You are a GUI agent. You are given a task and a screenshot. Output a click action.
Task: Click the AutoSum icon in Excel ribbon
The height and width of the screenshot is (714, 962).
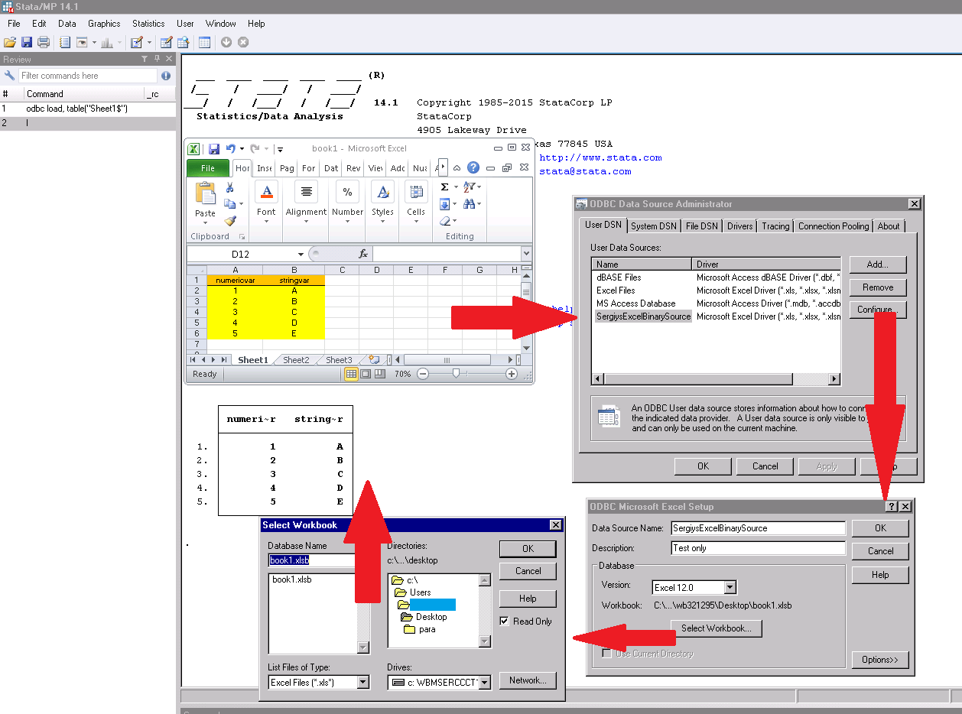click(444, 186)
